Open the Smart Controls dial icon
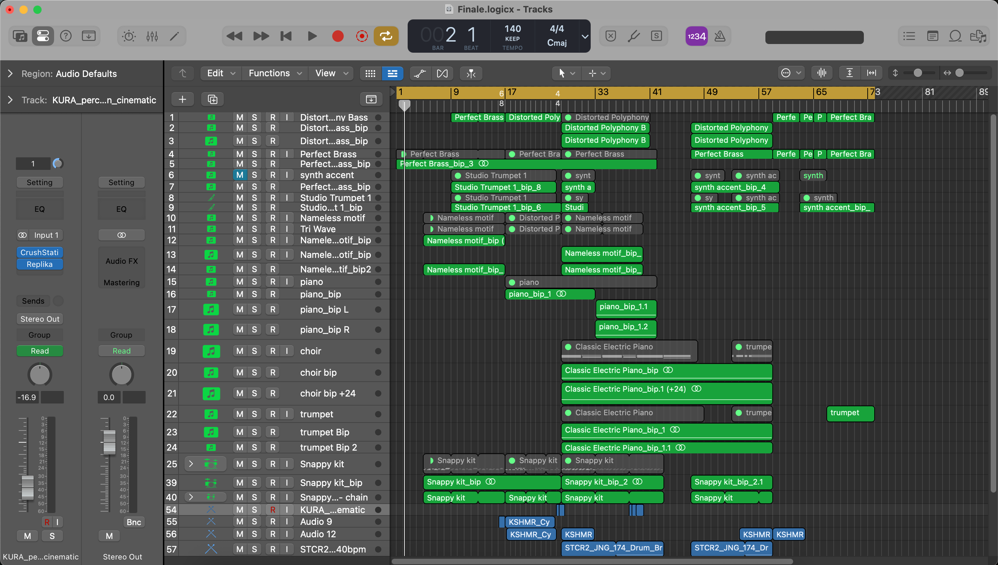Viewport: 998px width, 565px height. coord(129,36)
